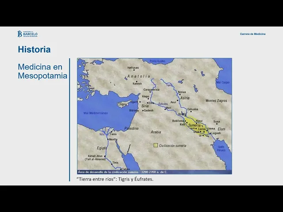
Task: Click the 'Sumeria' label in yellow area
Action: click(x=194, y=125)
